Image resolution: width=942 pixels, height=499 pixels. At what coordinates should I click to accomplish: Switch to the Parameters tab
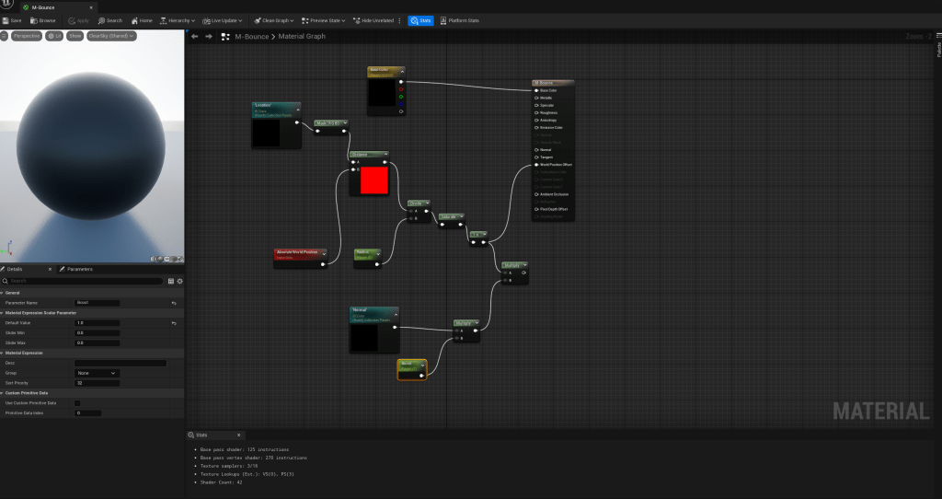point(77,269)
